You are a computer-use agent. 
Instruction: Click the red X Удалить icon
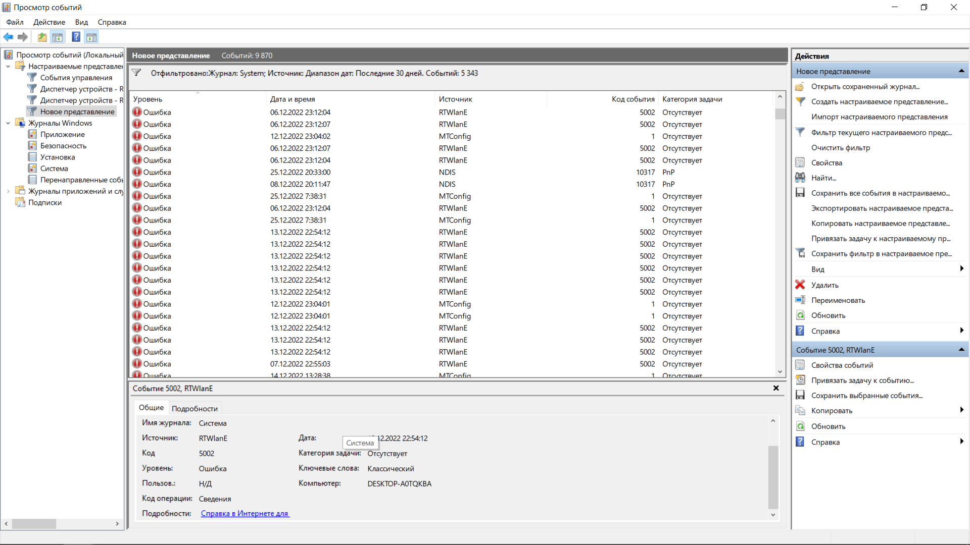[x=800, y=285]
